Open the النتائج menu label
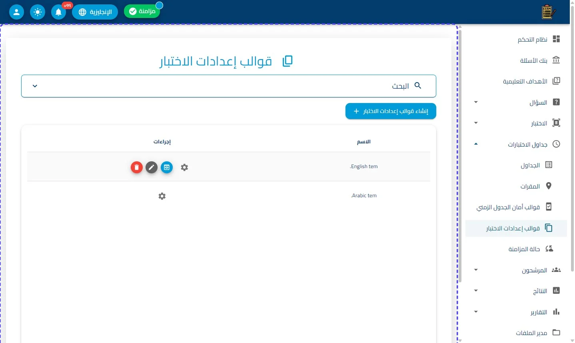575x343 pixels. (x=540, y=291)
